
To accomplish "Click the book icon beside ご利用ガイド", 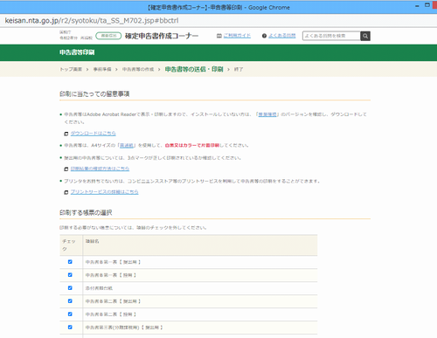I will coord(219,36).
